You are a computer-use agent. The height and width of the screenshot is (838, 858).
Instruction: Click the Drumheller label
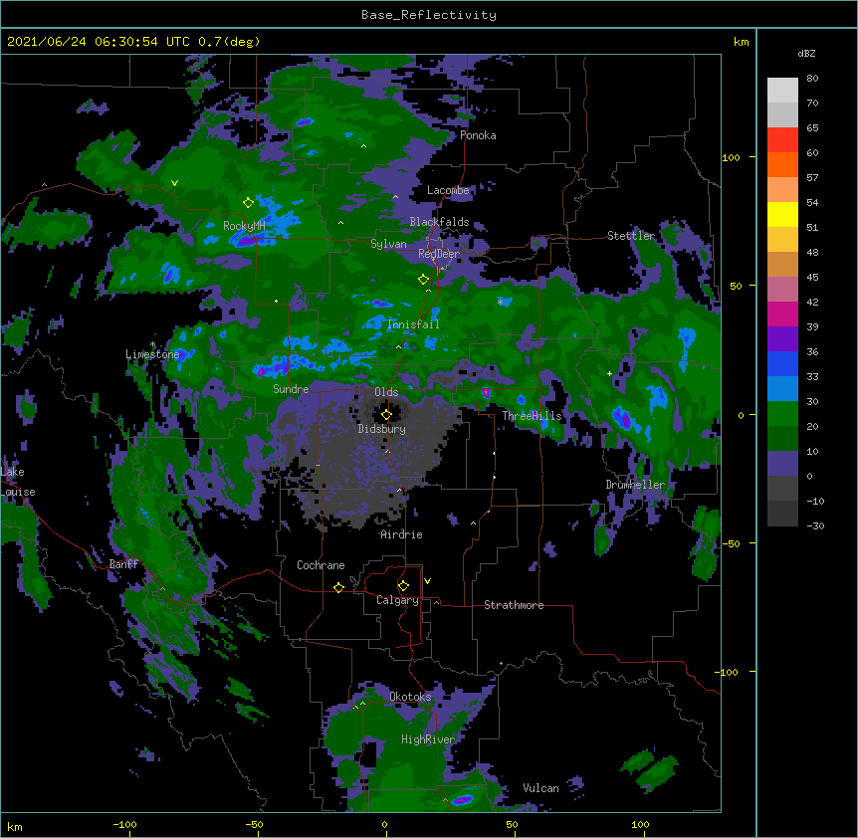[635, 485]
